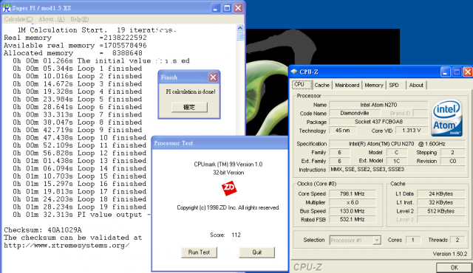This screenshot has height=273, width=473.
Task: Minimize the CPU-Z window
Action: point(445,72)
